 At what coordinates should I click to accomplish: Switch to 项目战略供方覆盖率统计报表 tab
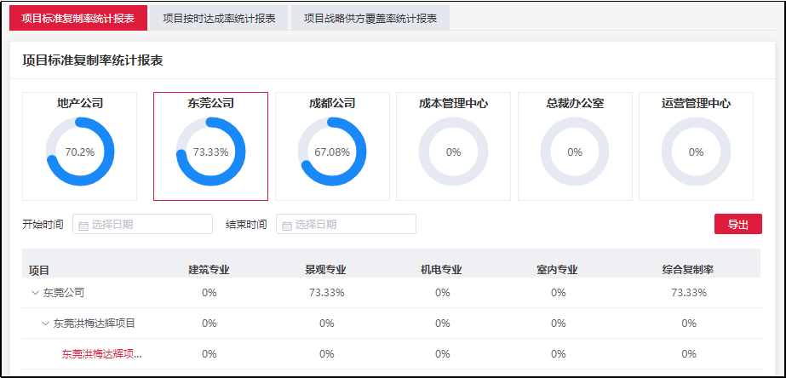[370, 18]
